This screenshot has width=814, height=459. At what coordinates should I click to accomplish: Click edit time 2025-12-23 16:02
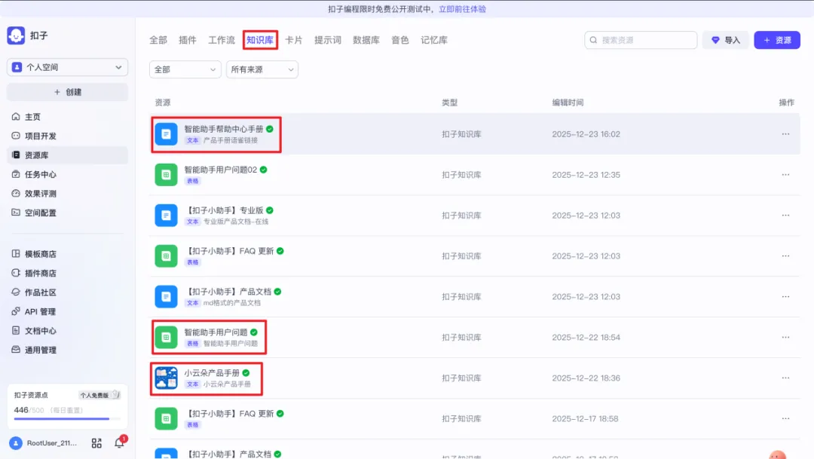(x=586, y=134)
